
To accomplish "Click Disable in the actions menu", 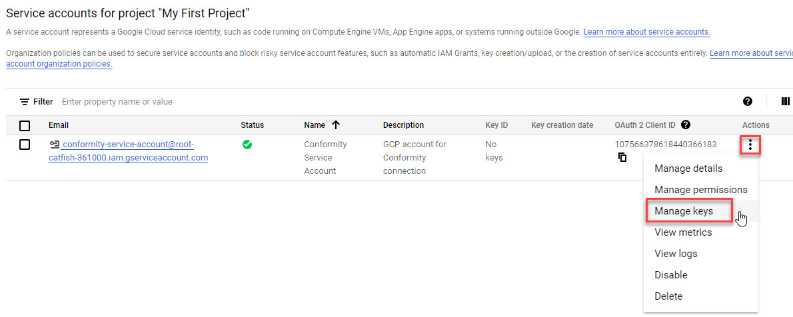I will 670,275.
